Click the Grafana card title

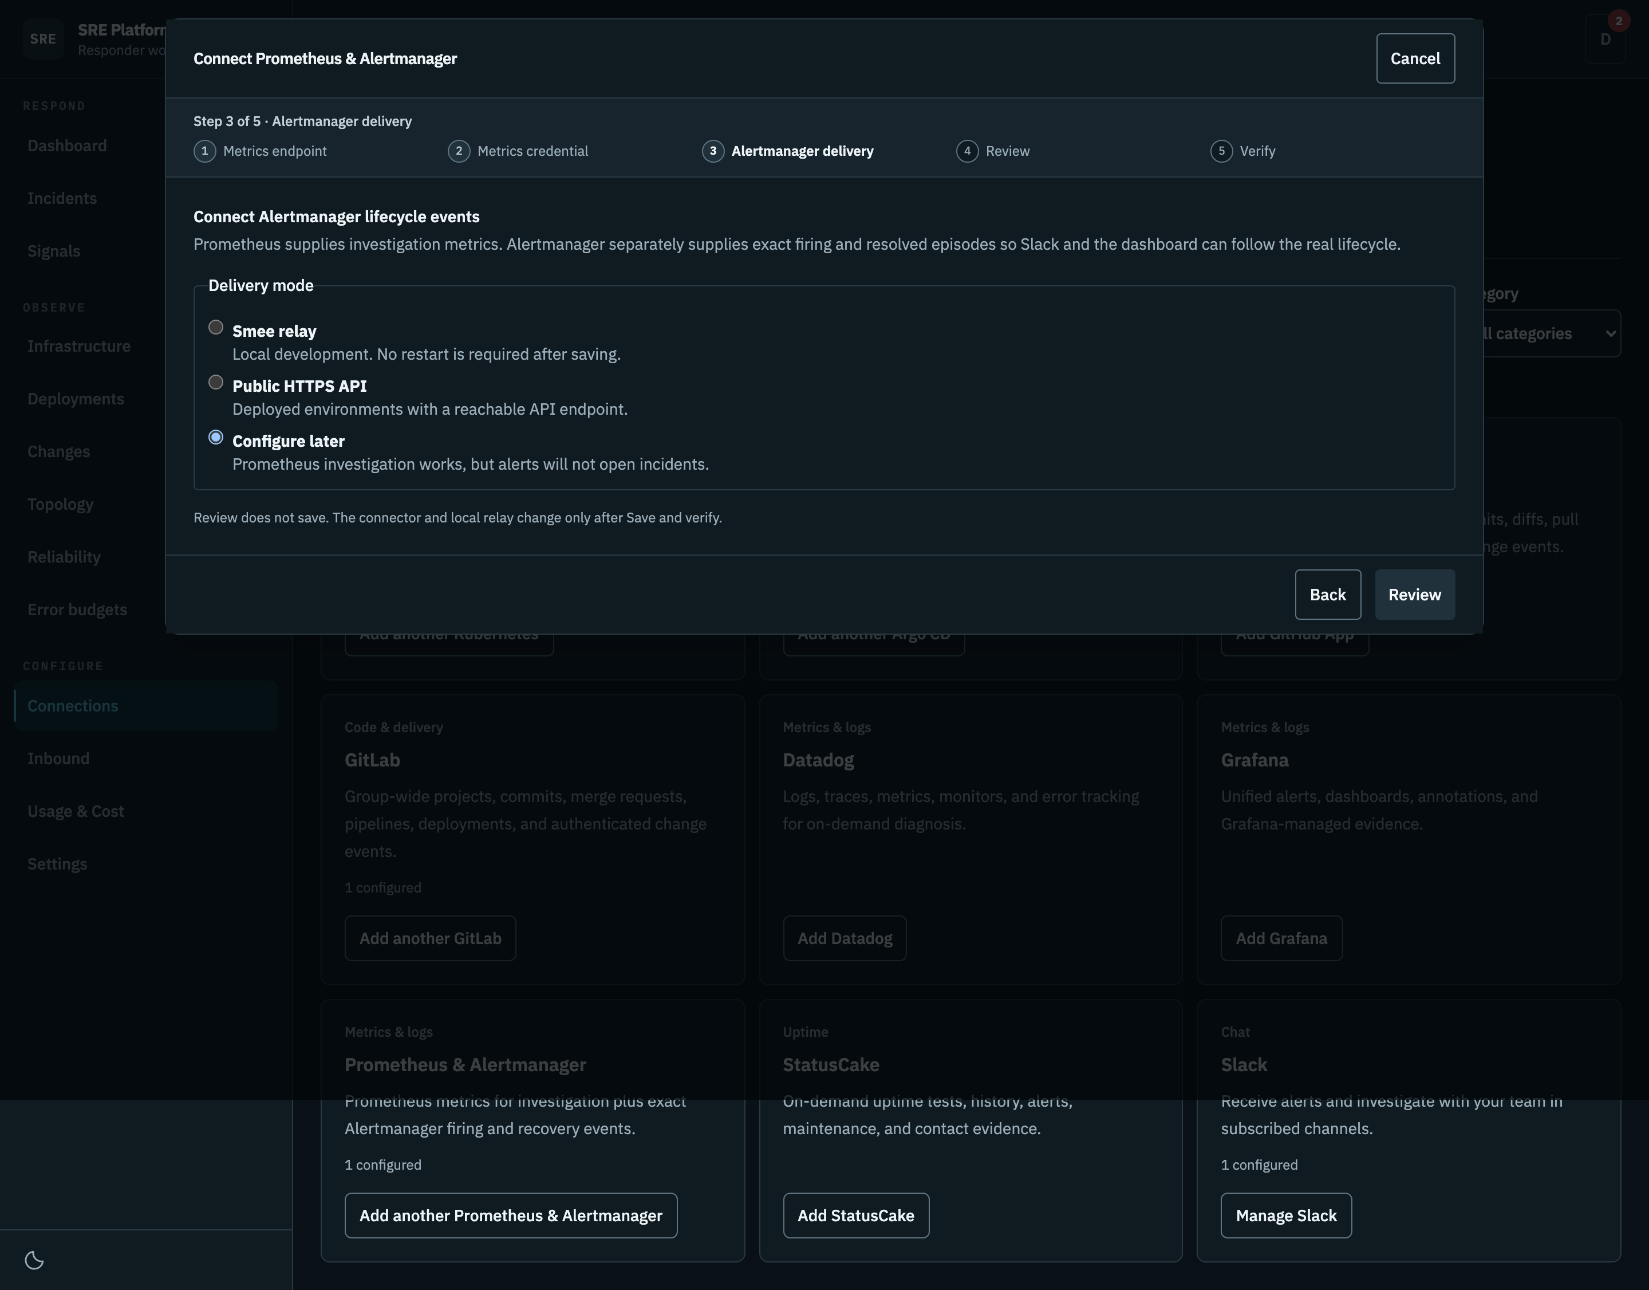(1254, 760)
